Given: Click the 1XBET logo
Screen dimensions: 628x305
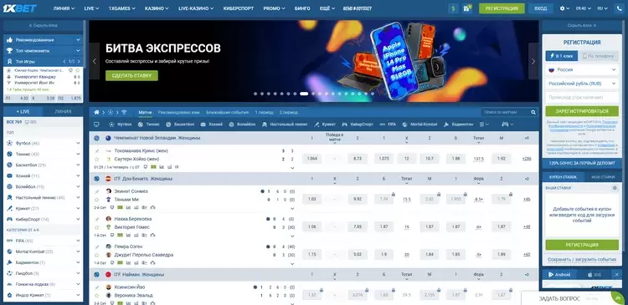Looking at the screenshot, I should coord(19,8).
